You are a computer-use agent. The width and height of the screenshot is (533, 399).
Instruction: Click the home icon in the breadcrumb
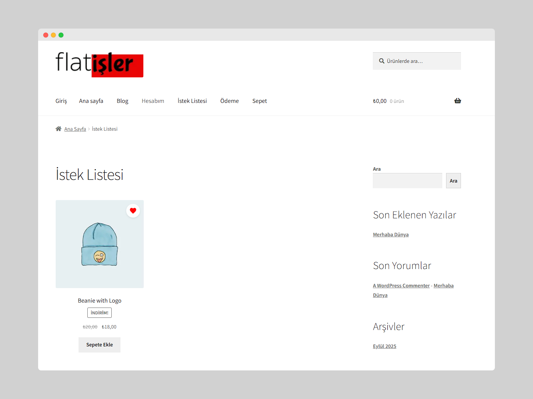point(58,128)
